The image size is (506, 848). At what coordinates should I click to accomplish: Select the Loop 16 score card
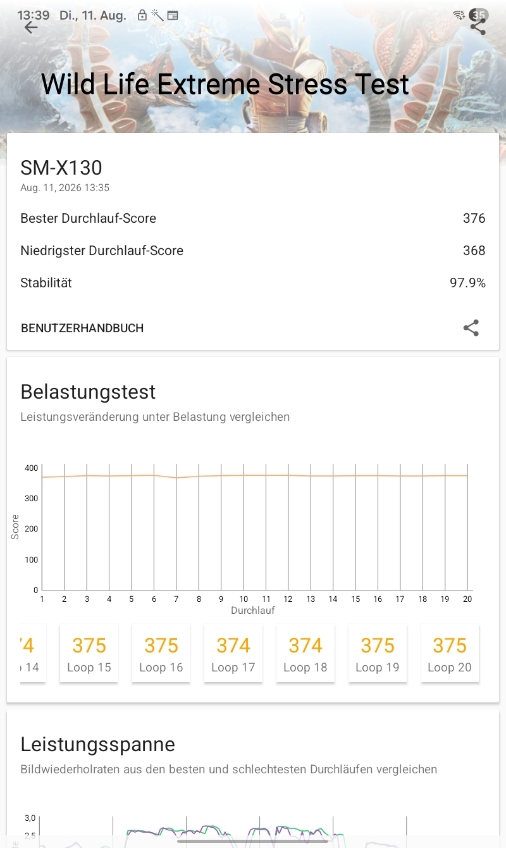161,654
